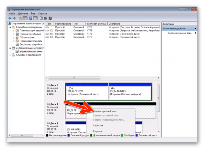Expand the Просмотр событий node arrow
This screenshot has height=149, width=204.
click(x=14, y=34)
